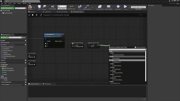180x101 pixels.
Task: Expand the Components variable category
Action: pyautogui.click(x=1, y=65)
